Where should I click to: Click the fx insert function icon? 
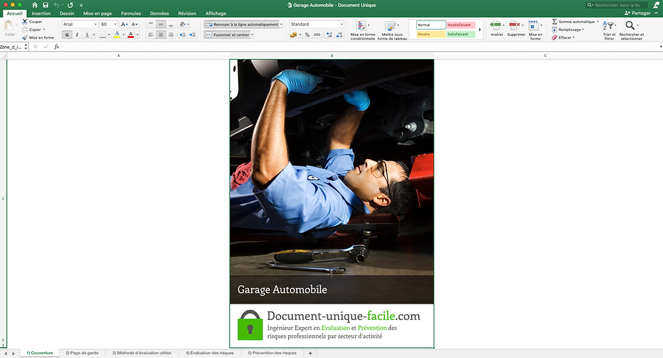[x=57, y=47]
